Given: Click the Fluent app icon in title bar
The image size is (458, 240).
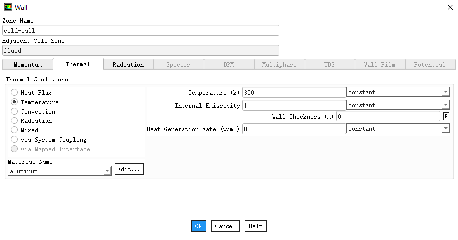Looking at the screenshot, I should pos(8,7).
